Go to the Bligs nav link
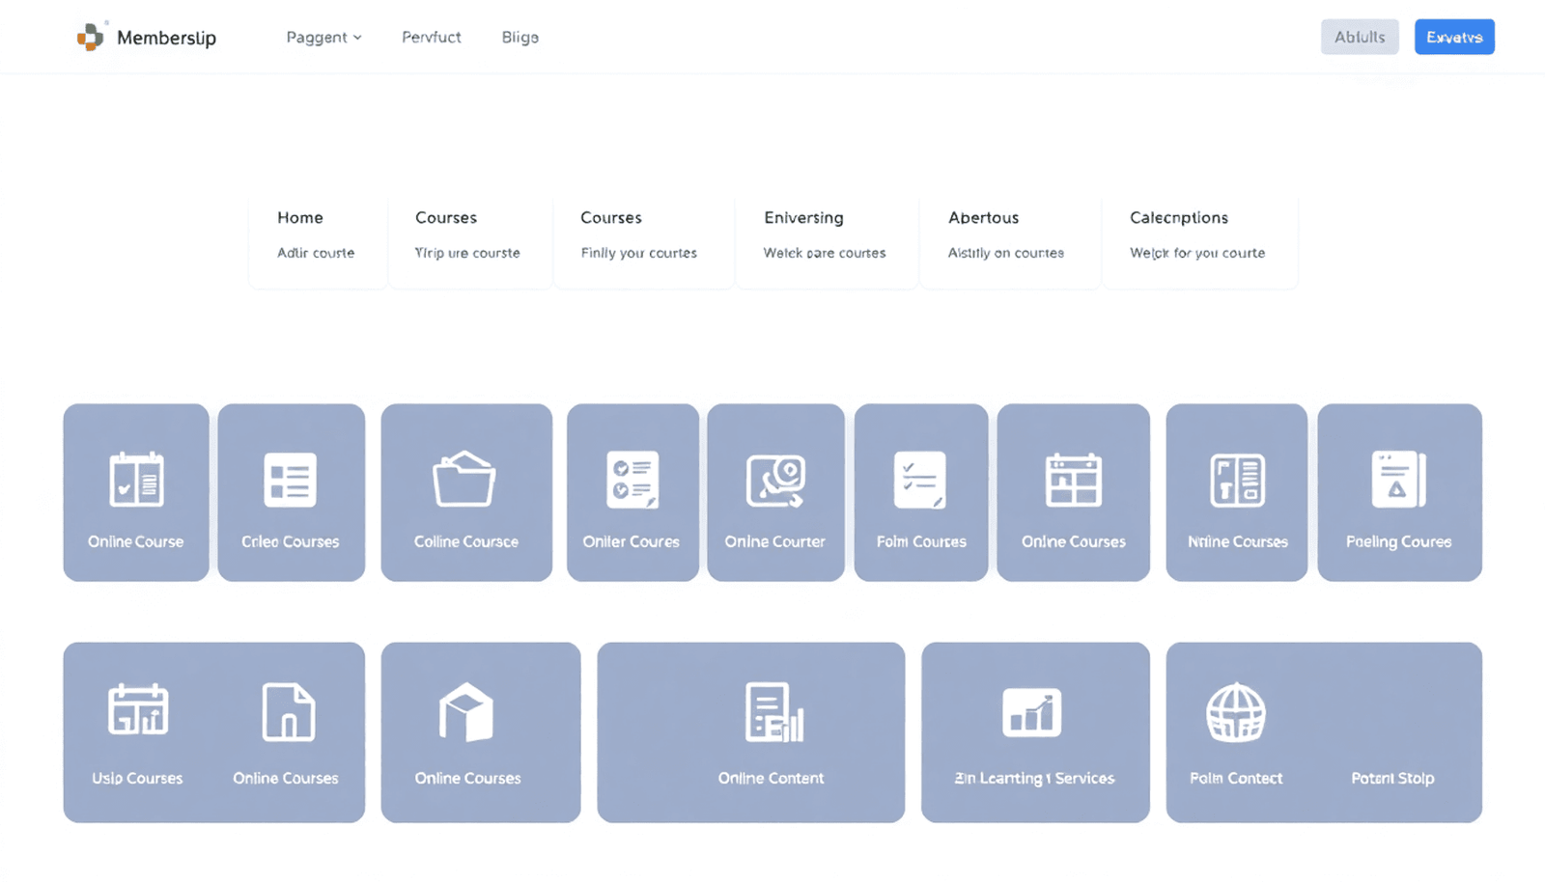The height and width of the screenshot is (882, 1545). (x=520, y=37)
